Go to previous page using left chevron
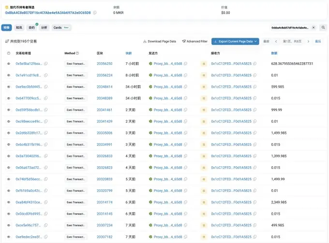 [x=276, y=42]
